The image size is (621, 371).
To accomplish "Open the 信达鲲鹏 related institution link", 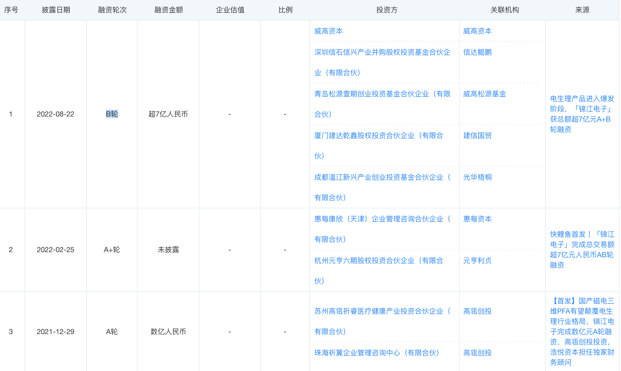I will click(x=477, y=52).
